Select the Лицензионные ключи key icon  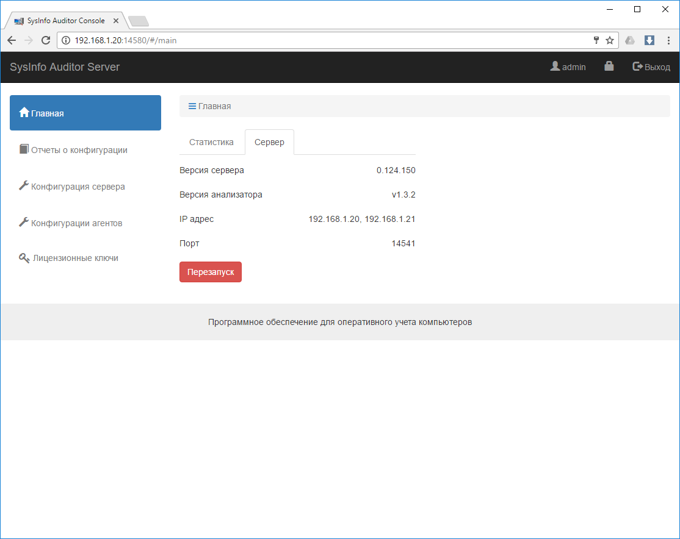click(23, 257)
